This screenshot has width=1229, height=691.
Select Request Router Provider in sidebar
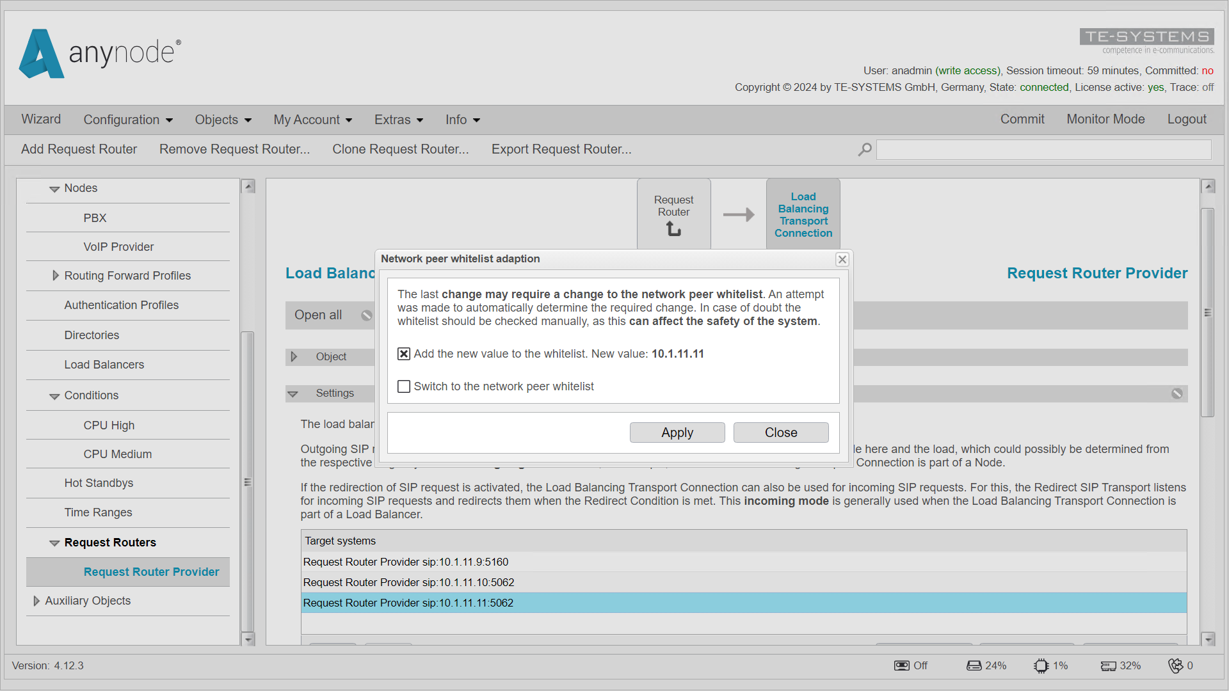click(150, 571)
